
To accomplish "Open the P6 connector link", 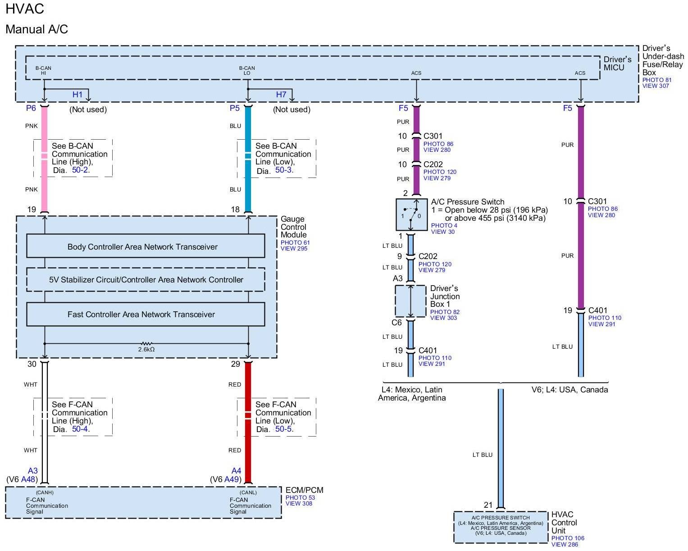I will (x=31, y=108).
